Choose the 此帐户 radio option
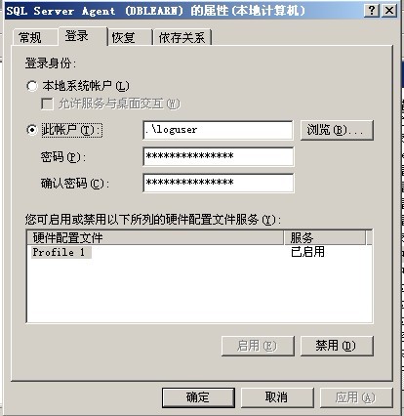404x416 pixels. point(32,130)
